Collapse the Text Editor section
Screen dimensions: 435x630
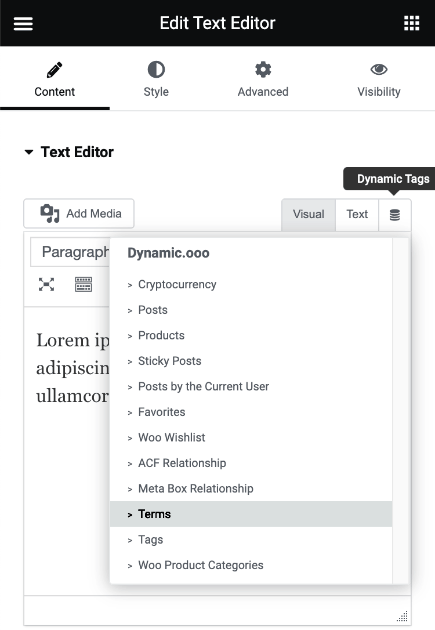click(30, 152)
